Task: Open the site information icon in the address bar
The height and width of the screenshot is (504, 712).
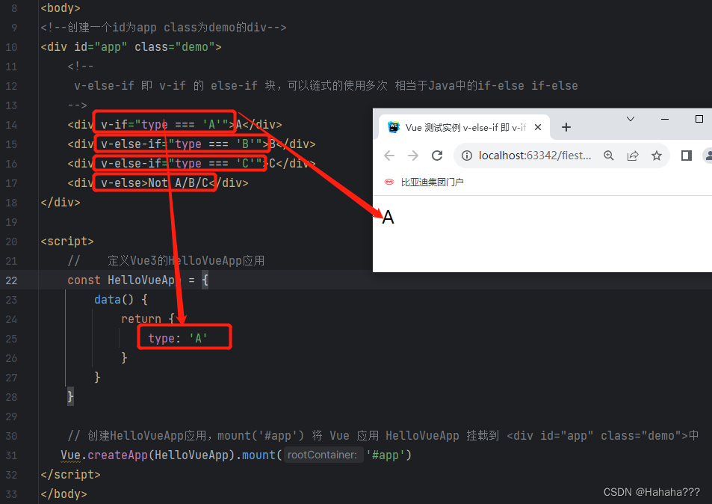Action: (x=467, y=156)
